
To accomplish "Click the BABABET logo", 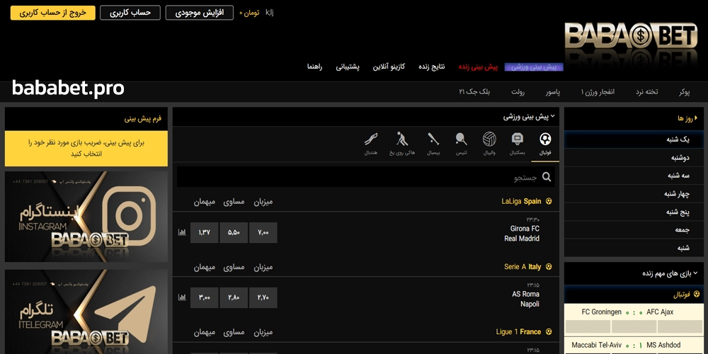I will [x=631, y=36].
